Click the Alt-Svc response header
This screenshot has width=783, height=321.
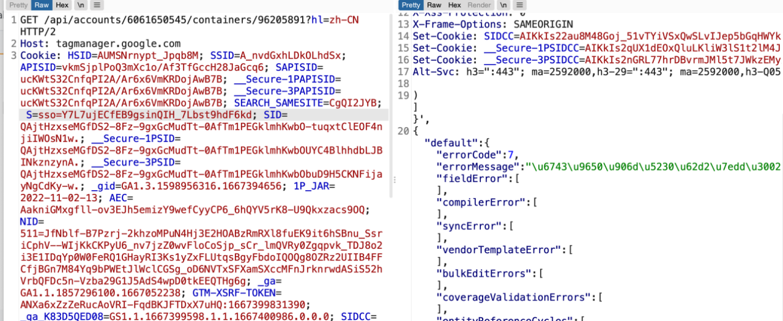(597, 72)
